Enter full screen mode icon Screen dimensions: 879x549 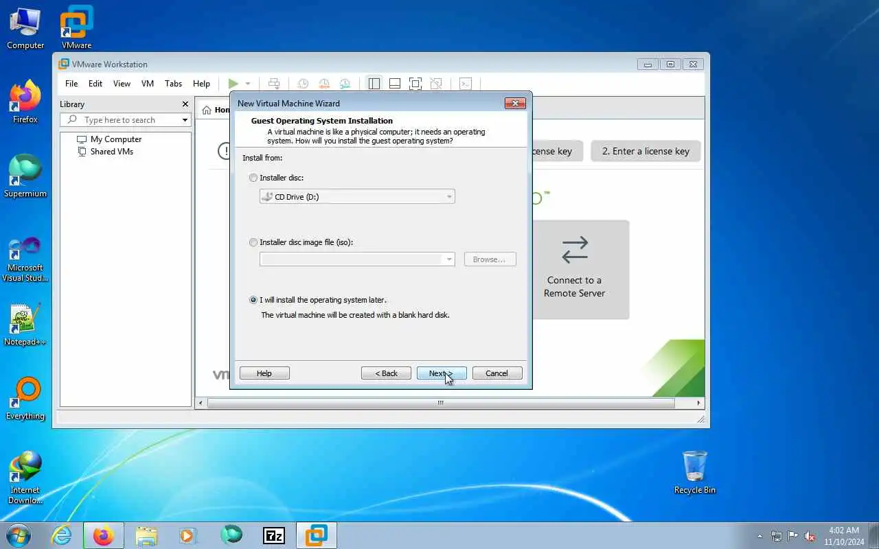click(x=415, y=84)
